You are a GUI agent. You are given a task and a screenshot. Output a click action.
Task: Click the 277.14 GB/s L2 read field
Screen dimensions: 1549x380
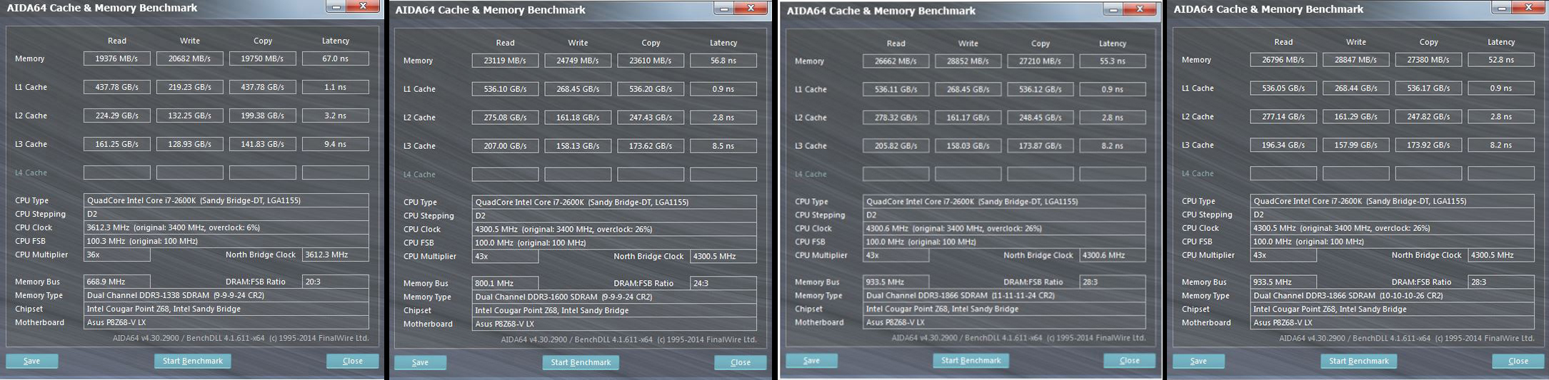(1283, 116)
